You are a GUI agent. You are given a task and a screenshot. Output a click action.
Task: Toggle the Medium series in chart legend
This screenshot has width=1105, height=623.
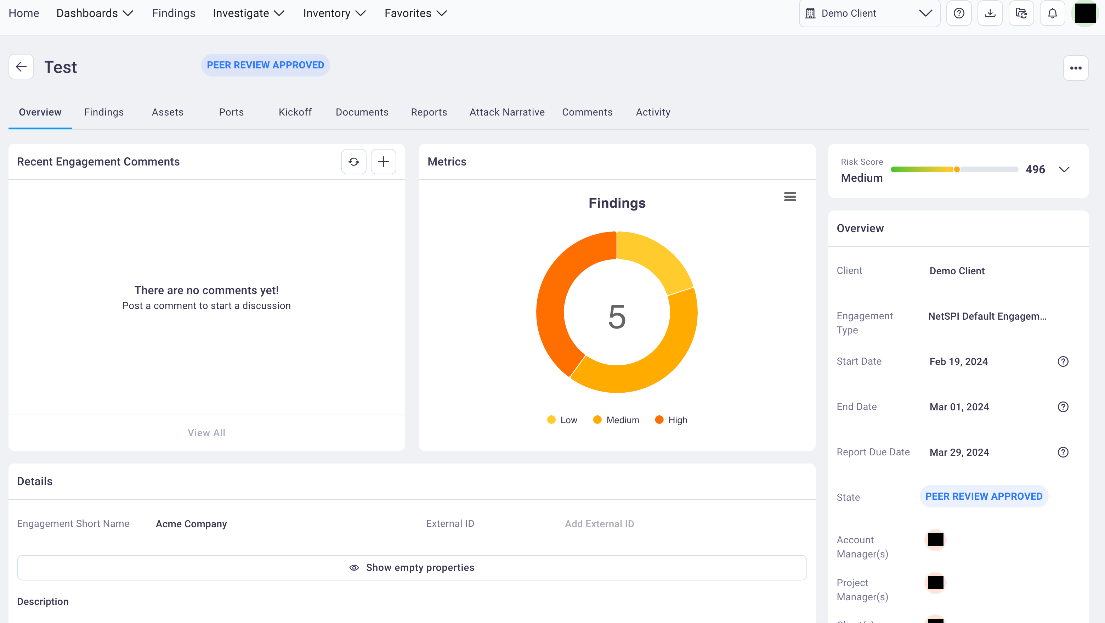pos(616,420)
